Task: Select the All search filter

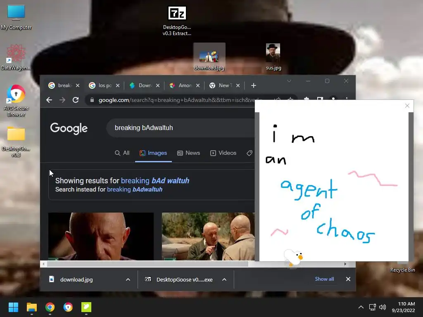Action: 122,153
